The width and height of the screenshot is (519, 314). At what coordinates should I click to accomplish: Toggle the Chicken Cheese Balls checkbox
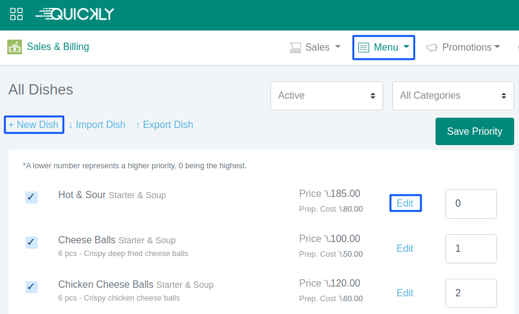(32, 287)
